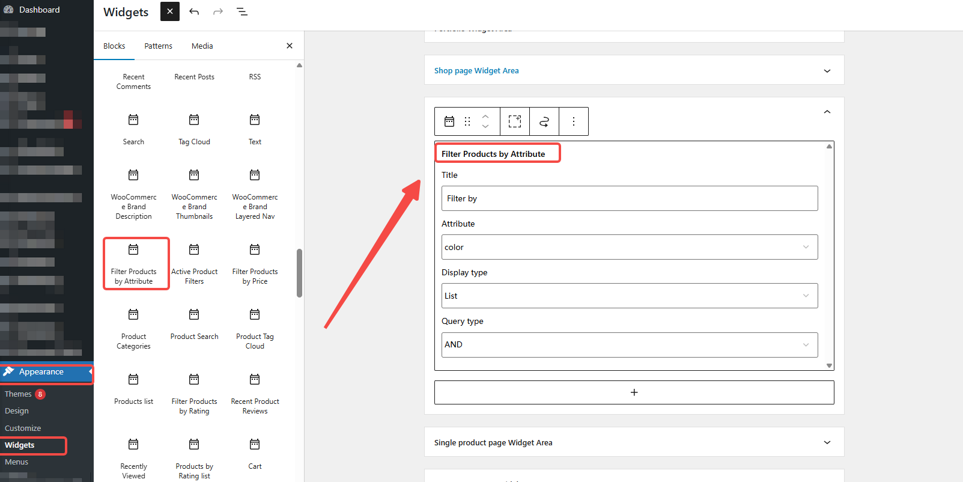Image resolution: width=963 pixels, height=482 pixels.
Task: Open block Options three-dot menu
Action: [x=574, y=121]
